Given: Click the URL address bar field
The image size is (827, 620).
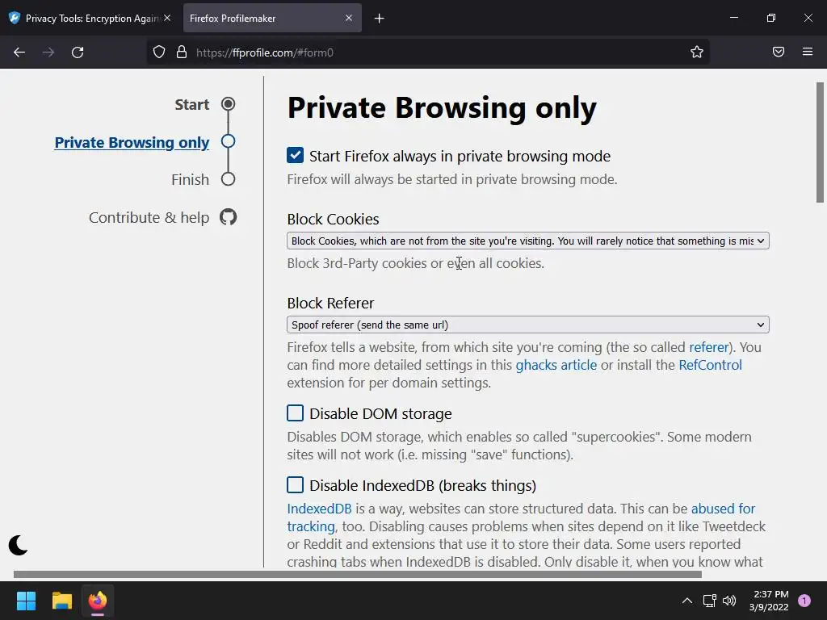Looking at the screenshot, I should coord(427,52).
